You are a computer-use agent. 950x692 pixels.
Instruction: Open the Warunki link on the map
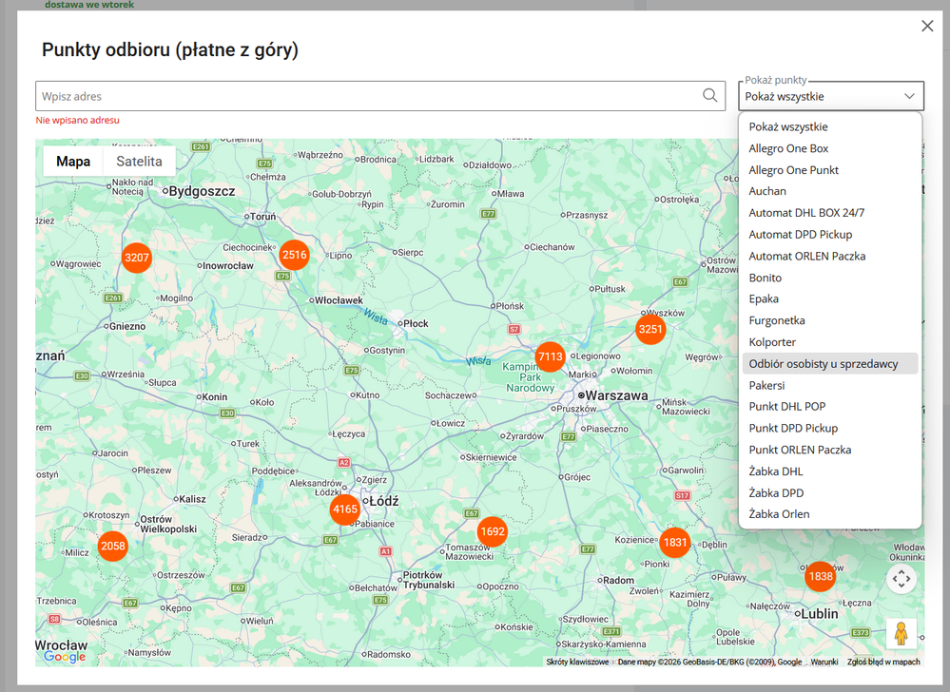(x=824, y=662)
